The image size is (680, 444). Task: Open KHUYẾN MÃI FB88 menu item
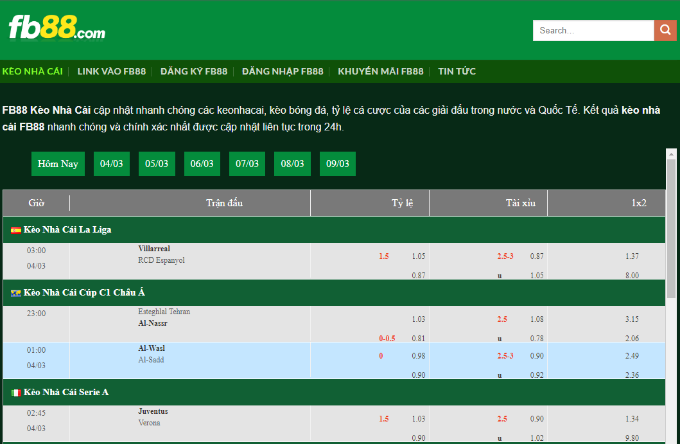[x=381, y=71]
